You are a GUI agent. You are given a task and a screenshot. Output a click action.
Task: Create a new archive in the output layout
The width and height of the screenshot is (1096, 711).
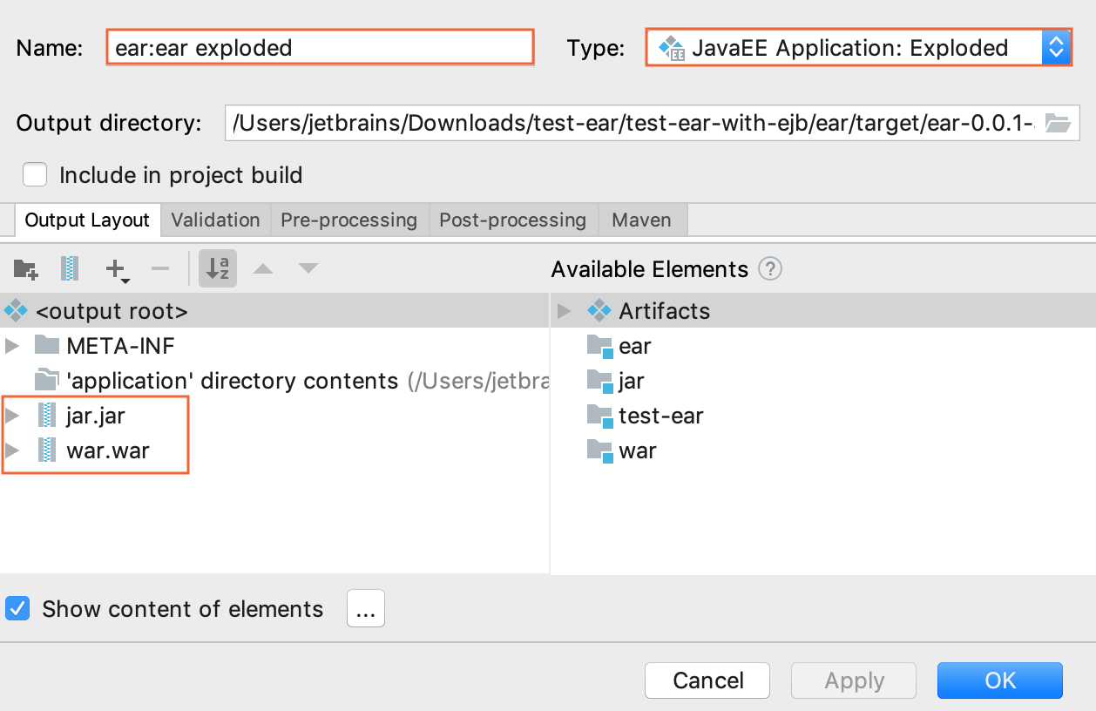(x=70, y=268)
